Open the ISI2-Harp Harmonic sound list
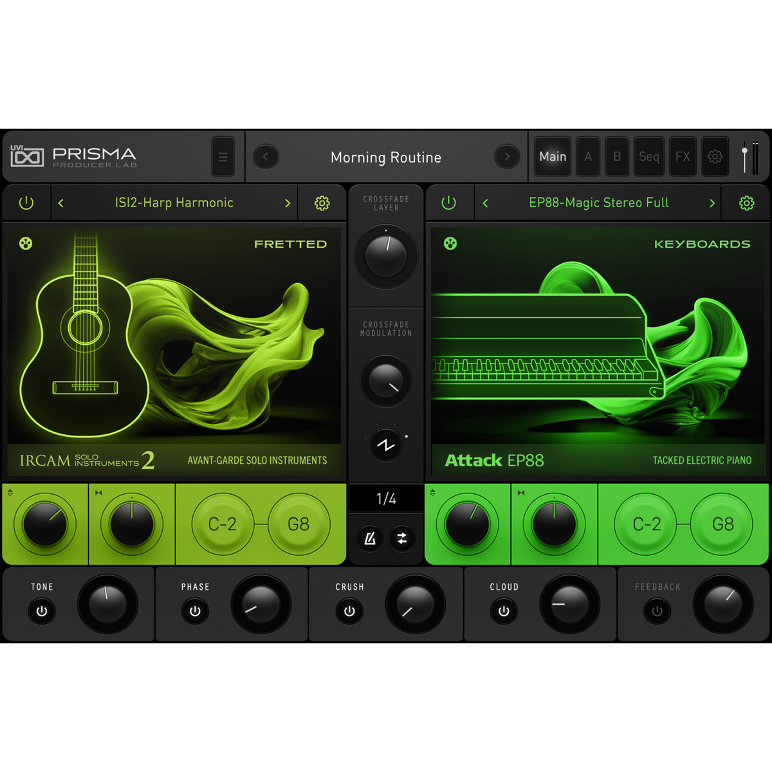Viewport: 772px width, 772px height. pyautogui.click(x=174, y=203)
